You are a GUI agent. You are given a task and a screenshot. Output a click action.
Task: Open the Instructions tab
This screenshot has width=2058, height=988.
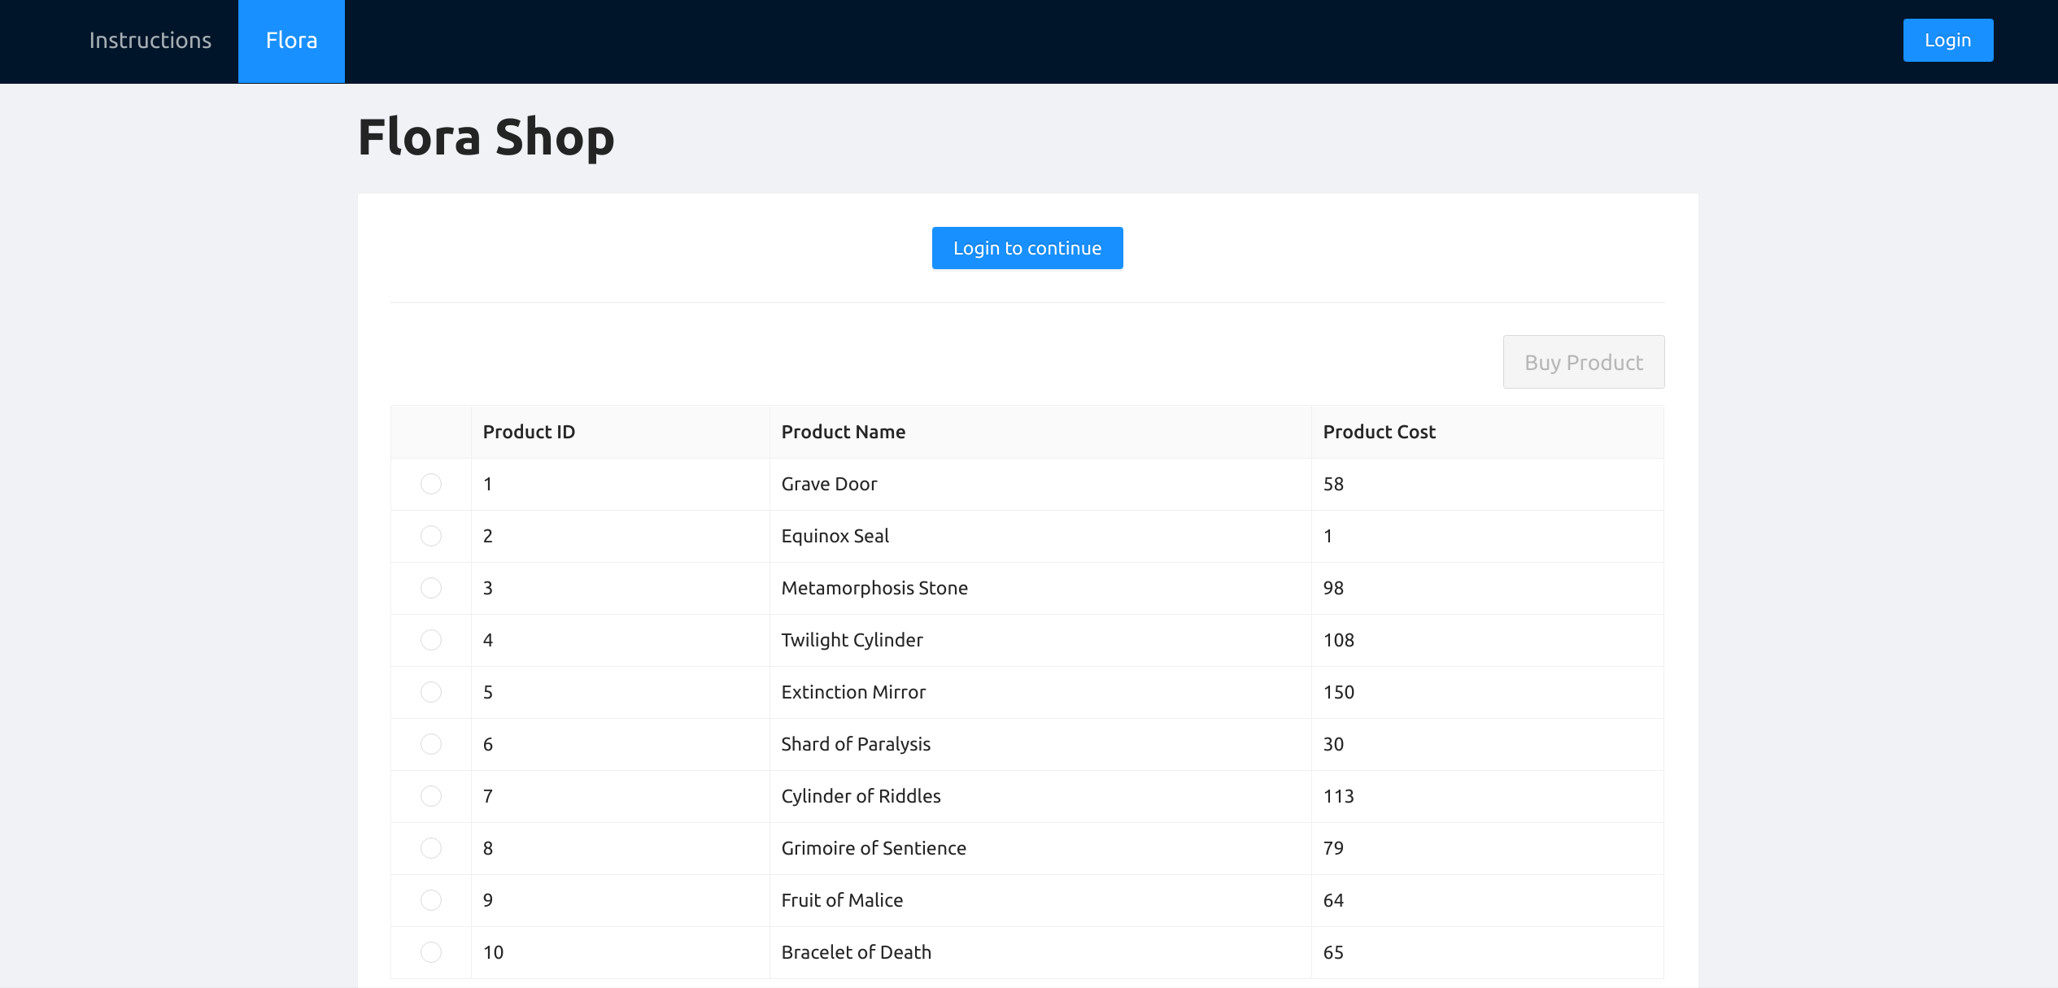click(150, 41)
